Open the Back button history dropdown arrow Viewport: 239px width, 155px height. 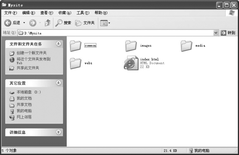coord(24,23)
